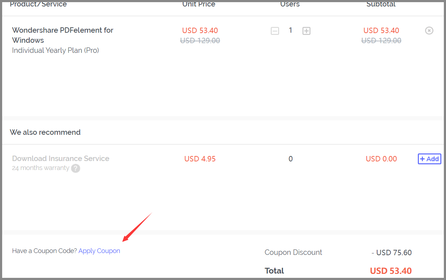This screenshot has width=446, height=280.
Task: Click the Unit Price column header
Action: (198, 4)
